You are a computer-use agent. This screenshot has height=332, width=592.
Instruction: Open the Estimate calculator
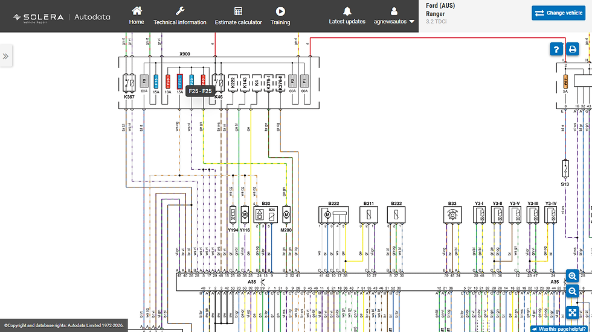(x=238, y=16)
